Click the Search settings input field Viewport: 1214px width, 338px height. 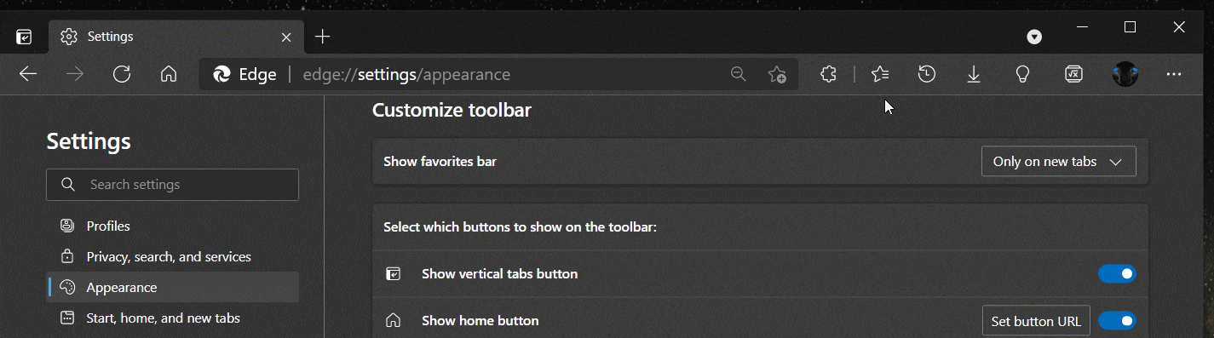tap(173, 185)
